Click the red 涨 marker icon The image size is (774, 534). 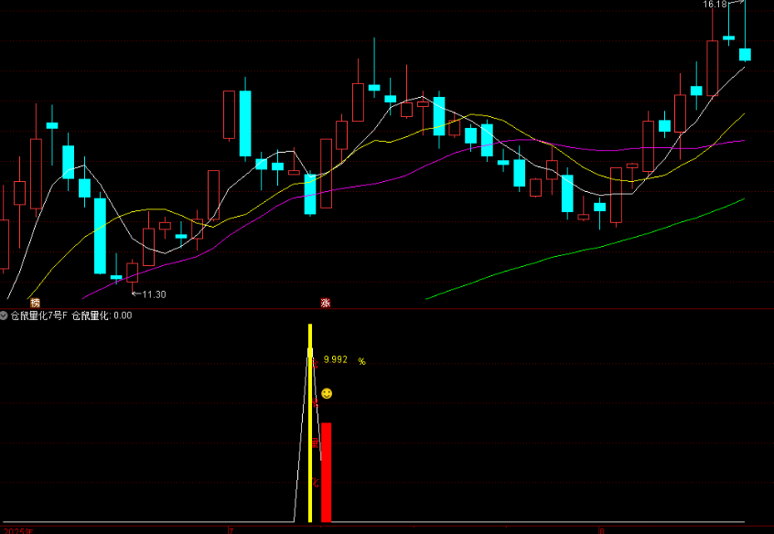[x=324, y=303]
